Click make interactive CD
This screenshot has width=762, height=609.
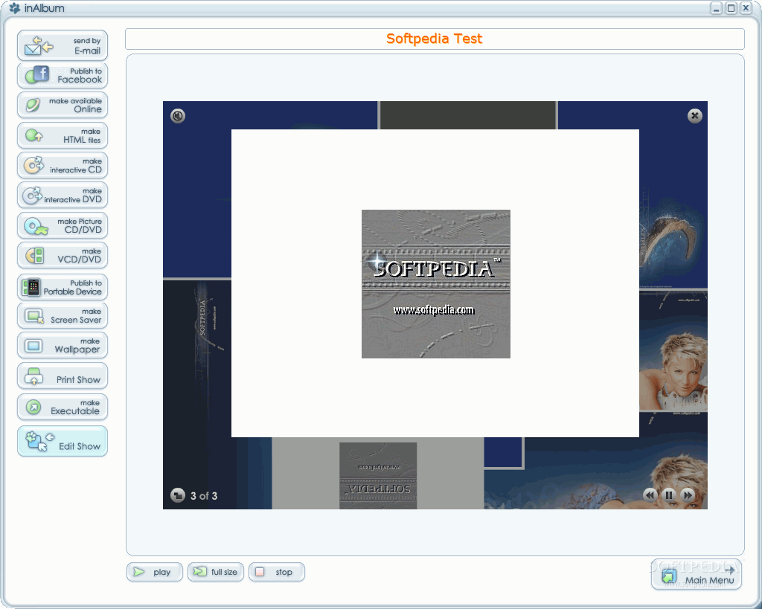[63, 166]
